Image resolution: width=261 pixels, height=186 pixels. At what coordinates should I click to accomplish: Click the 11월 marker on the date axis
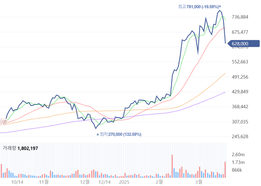(44, 182)
